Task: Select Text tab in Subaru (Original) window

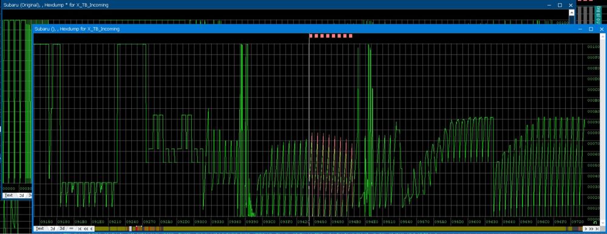Action: click(x=9, y=195)
